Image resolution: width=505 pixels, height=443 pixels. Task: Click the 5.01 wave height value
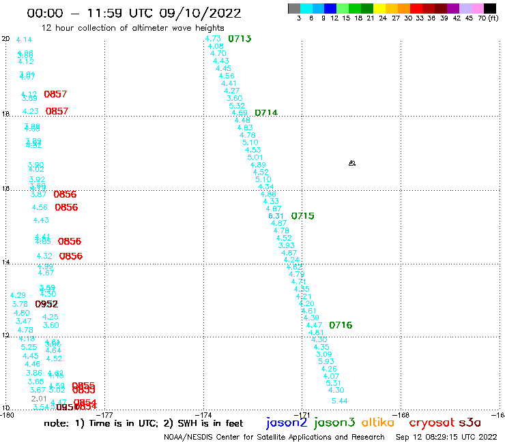tap(255, 157)
